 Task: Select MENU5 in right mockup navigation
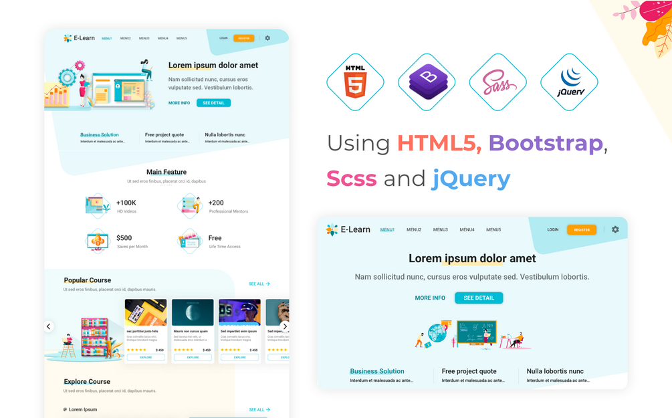click(x=493, y=230)
